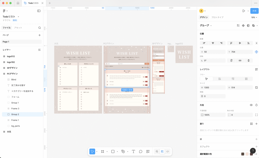Add a new effect with エフェクト plus
The image size is (259, 158).
pos(256,147)
